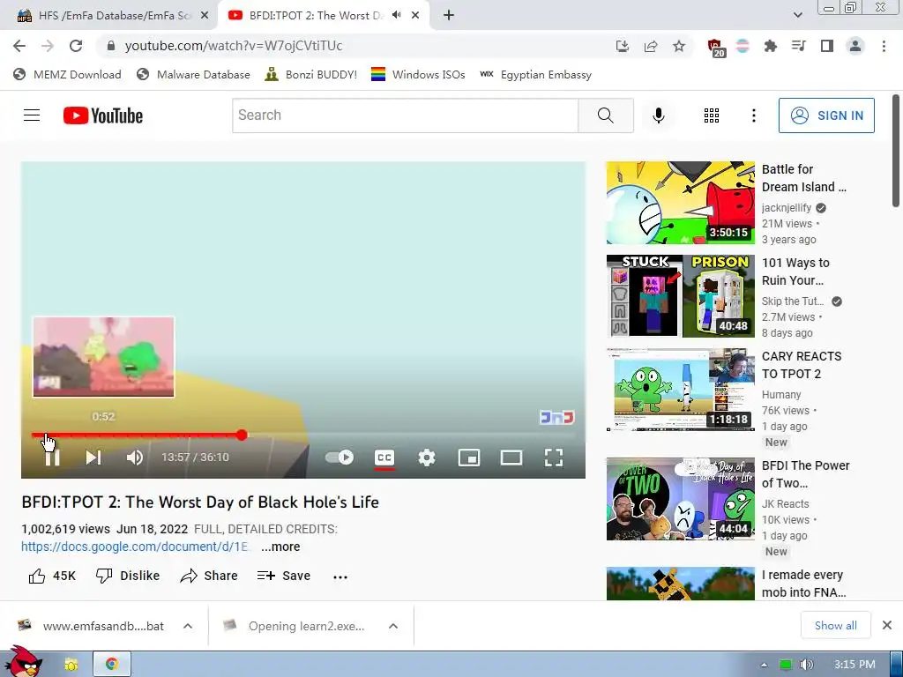Click the page vertical scrollbar

(896, 151)
